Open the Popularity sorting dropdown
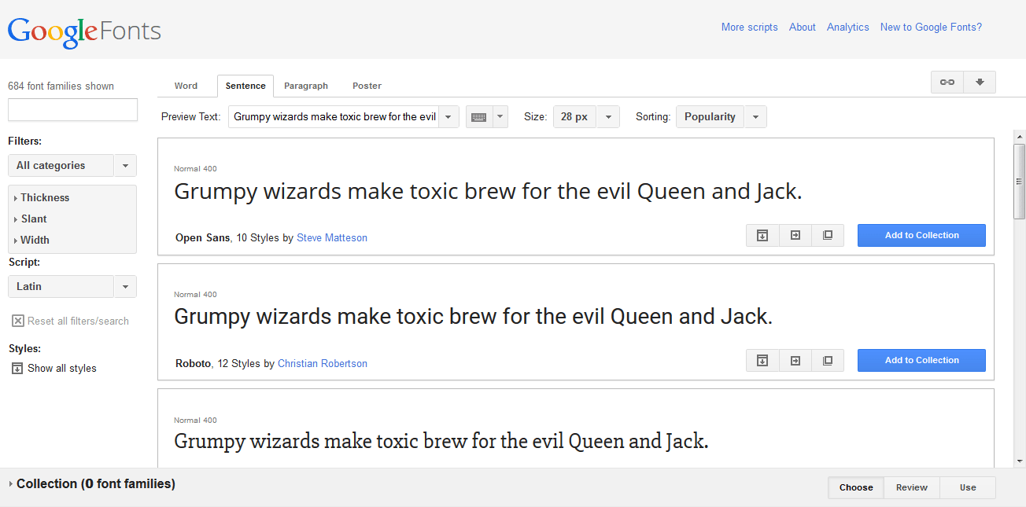The height and width of the screenshot is (507, 1026). click(721, 117)
